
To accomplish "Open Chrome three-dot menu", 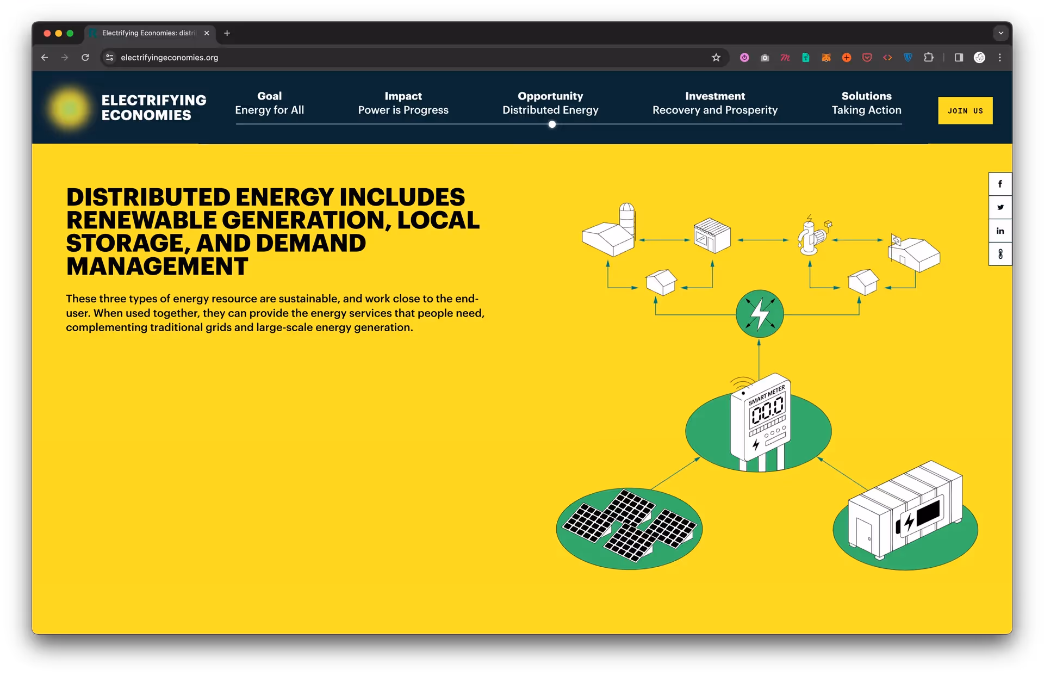I will 999,58.
